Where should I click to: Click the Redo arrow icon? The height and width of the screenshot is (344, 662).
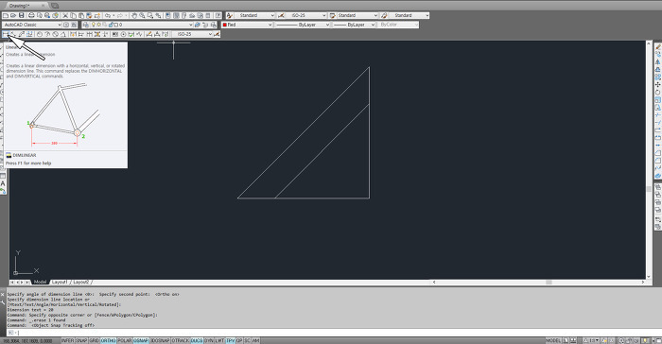click(x=120, y=16)
